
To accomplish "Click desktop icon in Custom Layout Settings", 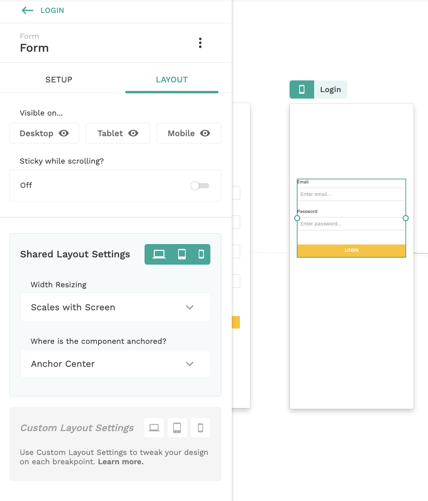I will tap(154, 427).
